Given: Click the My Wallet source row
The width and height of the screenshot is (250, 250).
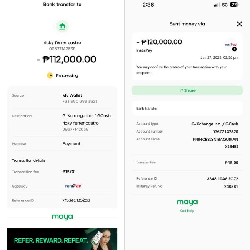Looking at the screenshot, I should [x=62, y=98].
